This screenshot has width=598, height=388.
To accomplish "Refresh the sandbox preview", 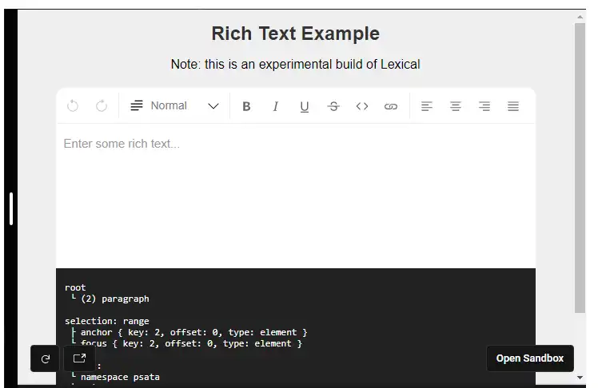I will [45, 358].
